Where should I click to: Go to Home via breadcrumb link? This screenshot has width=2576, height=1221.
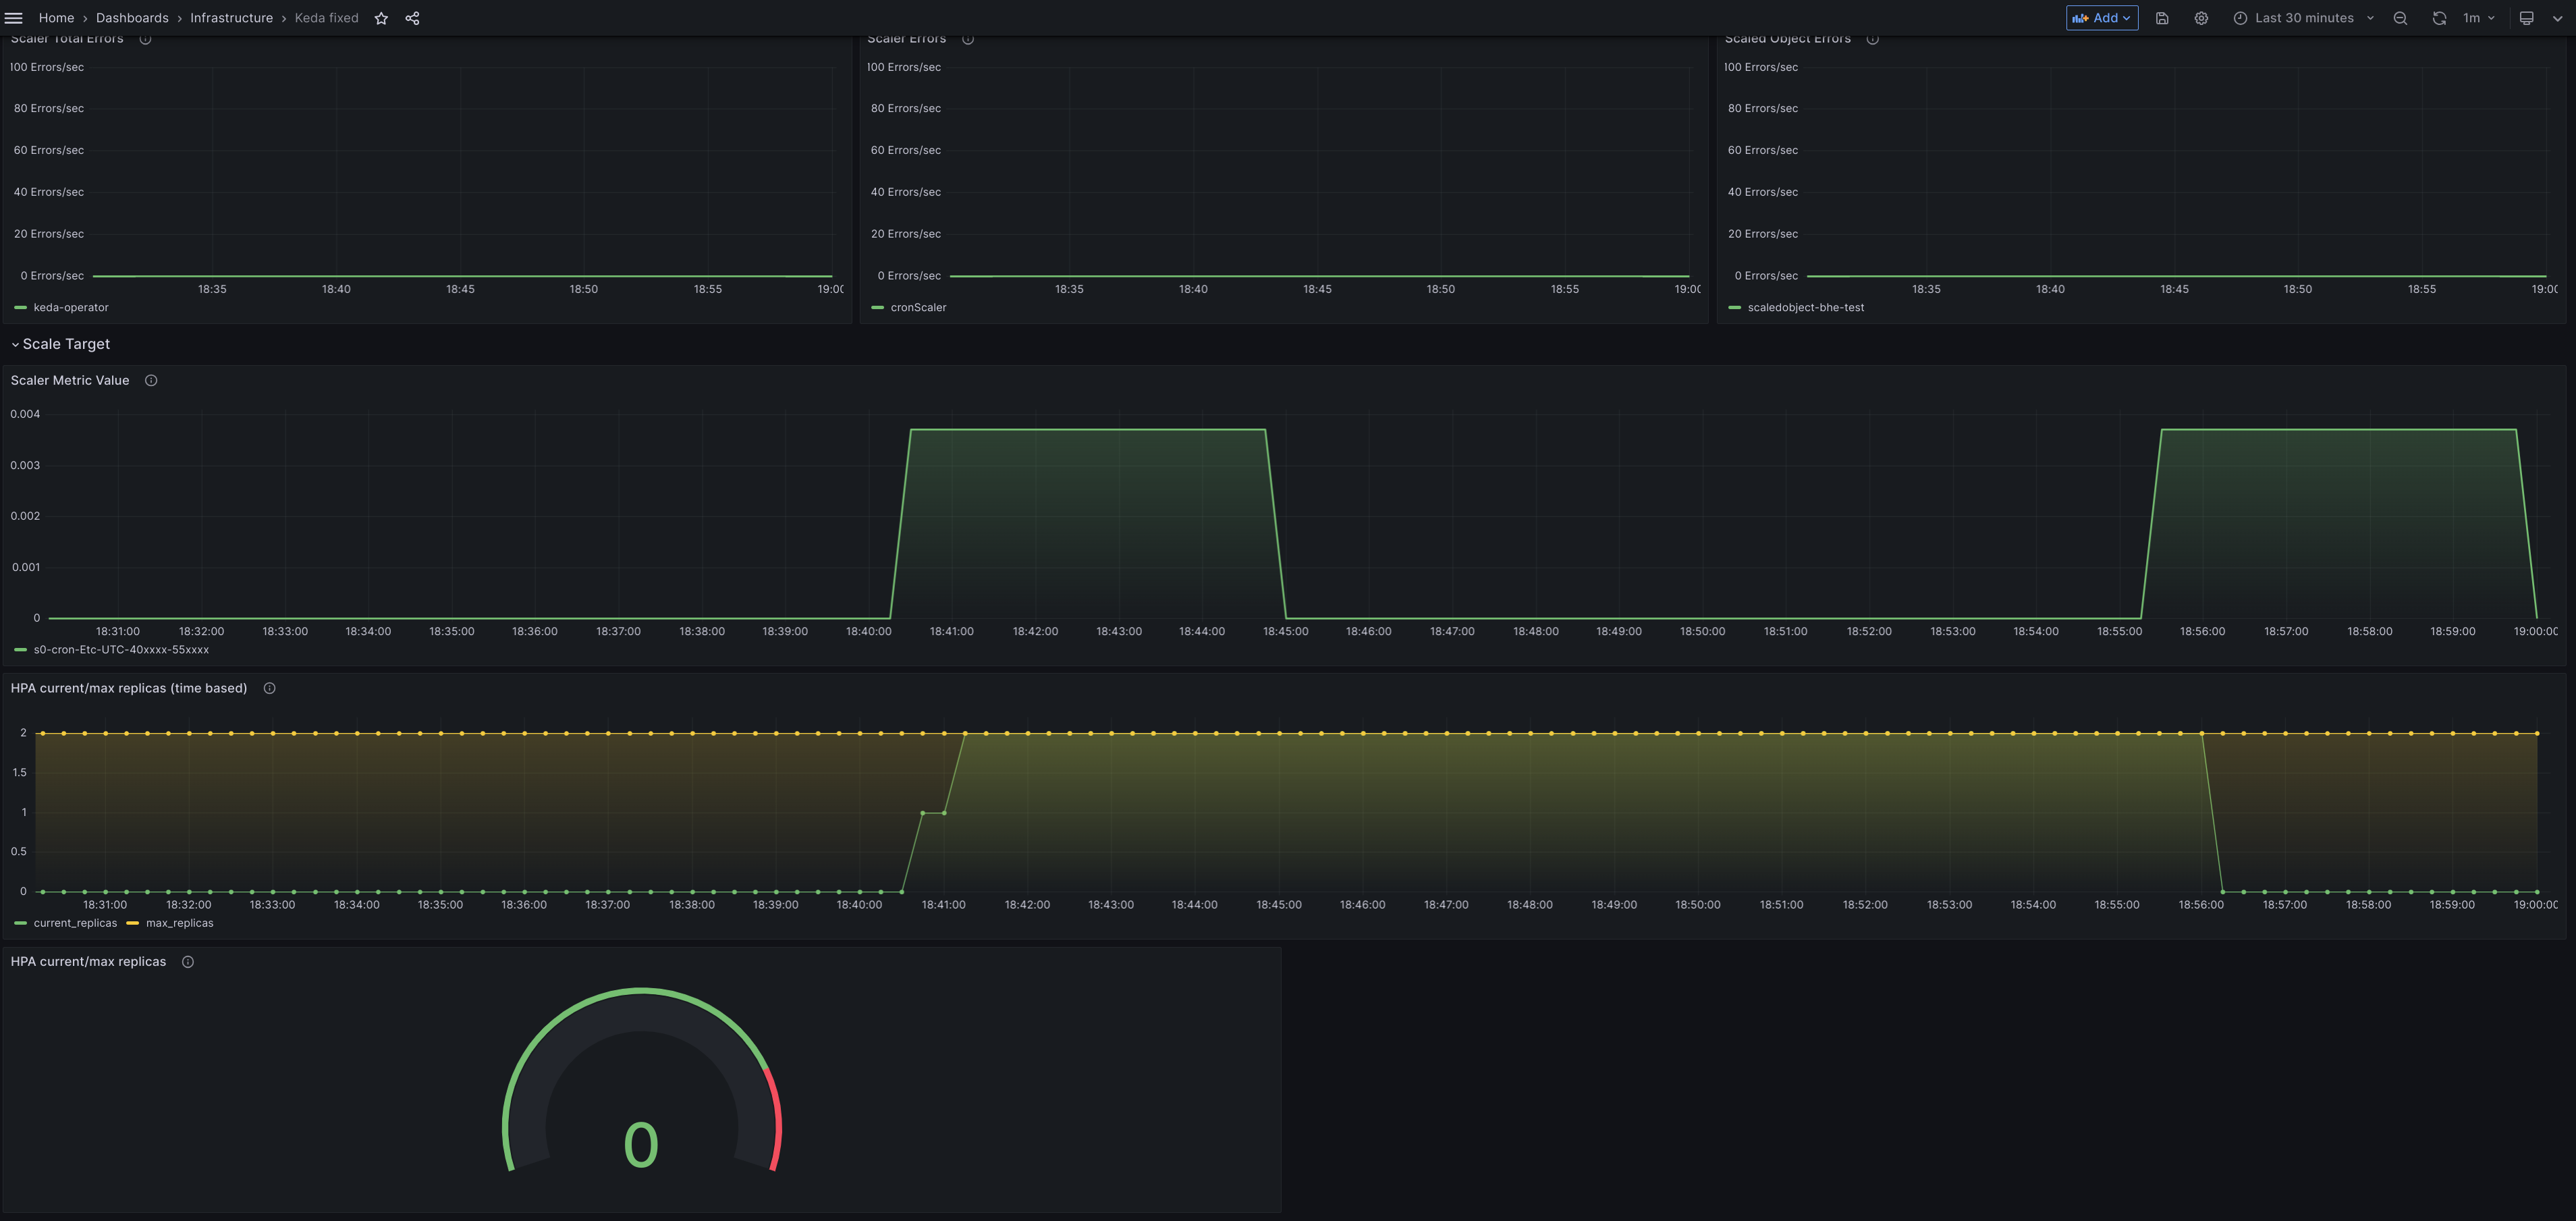[55, 17]
